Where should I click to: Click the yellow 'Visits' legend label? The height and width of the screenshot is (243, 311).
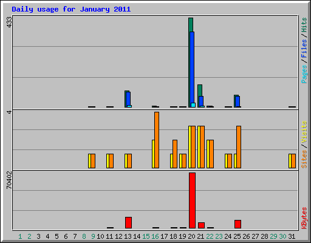pyautogui.click(x=304, y=132)
